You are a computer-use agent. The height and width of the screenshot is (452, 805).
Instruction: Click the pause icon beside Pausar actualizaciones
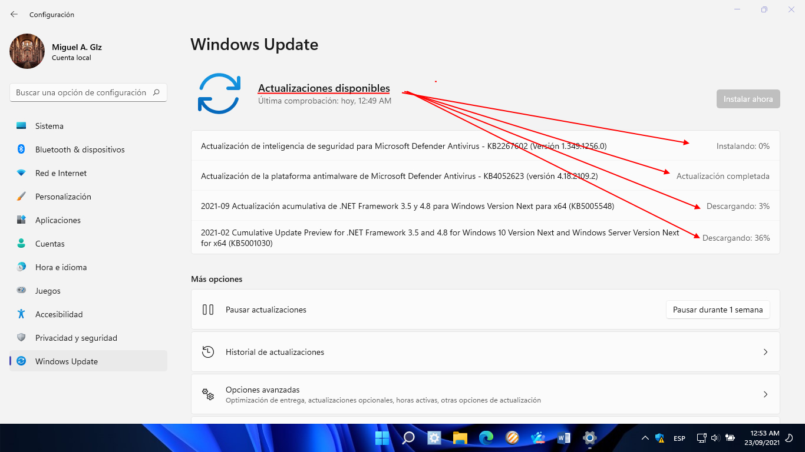208,310
